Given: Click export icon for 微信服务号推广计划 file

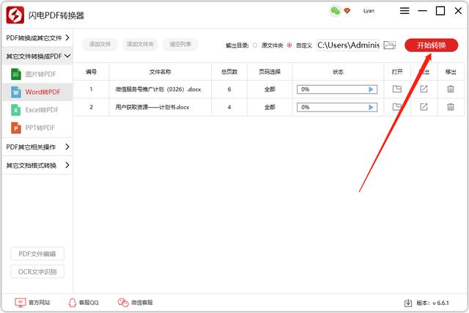Looking at the screenshot, I should click(424, 89).
